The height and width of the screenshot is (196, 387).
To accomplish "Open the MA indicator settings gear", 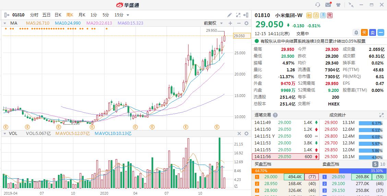I will tap(246, 23).
